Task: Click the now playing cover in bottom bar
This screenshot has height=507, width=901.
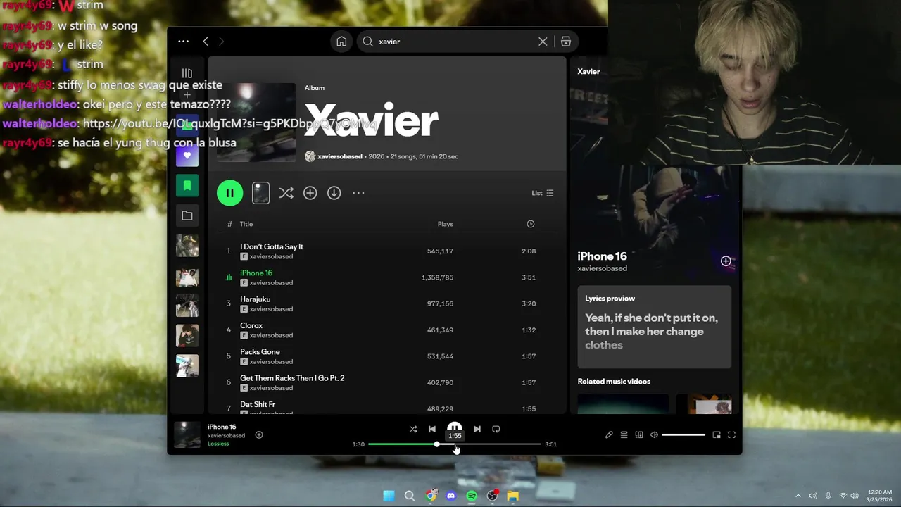Action: coord(187,434)
